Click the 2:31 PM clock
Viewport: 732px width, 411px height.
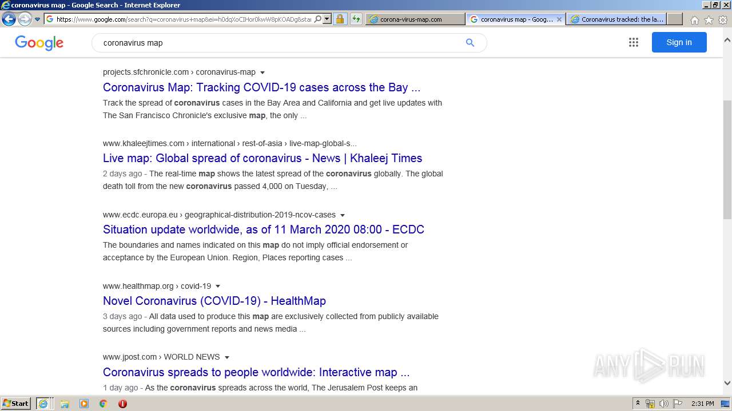tap(702, 404)
